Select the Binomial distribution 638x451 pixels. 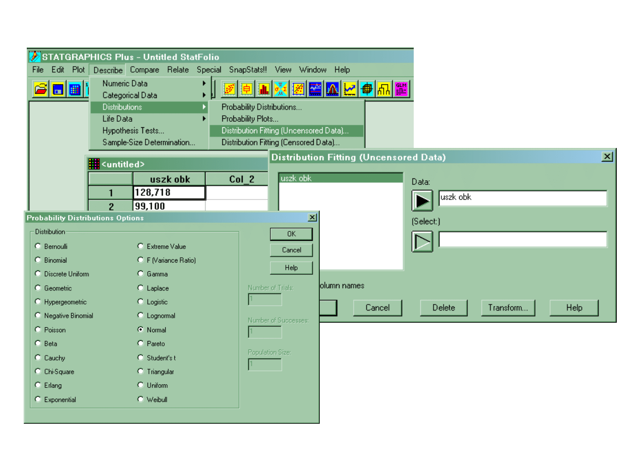click(x=38, y=260)
